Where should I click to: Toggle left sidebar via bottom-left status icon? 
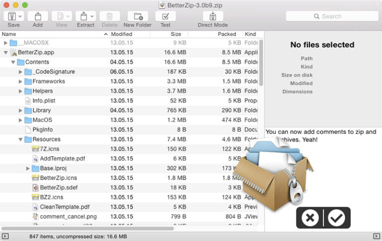click(x=5, y=236)
